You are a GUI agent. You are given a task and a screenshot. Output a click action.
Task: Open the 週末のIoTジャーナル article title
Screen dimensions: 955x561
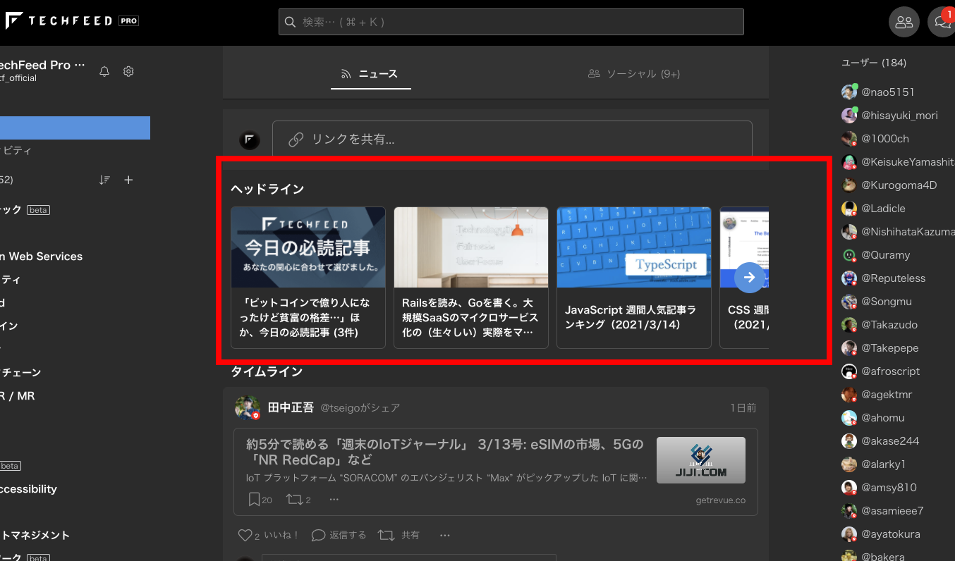[445, 452]
